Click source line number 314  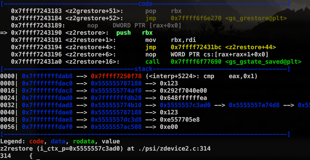pyautogui.click(x=5, y=156)
